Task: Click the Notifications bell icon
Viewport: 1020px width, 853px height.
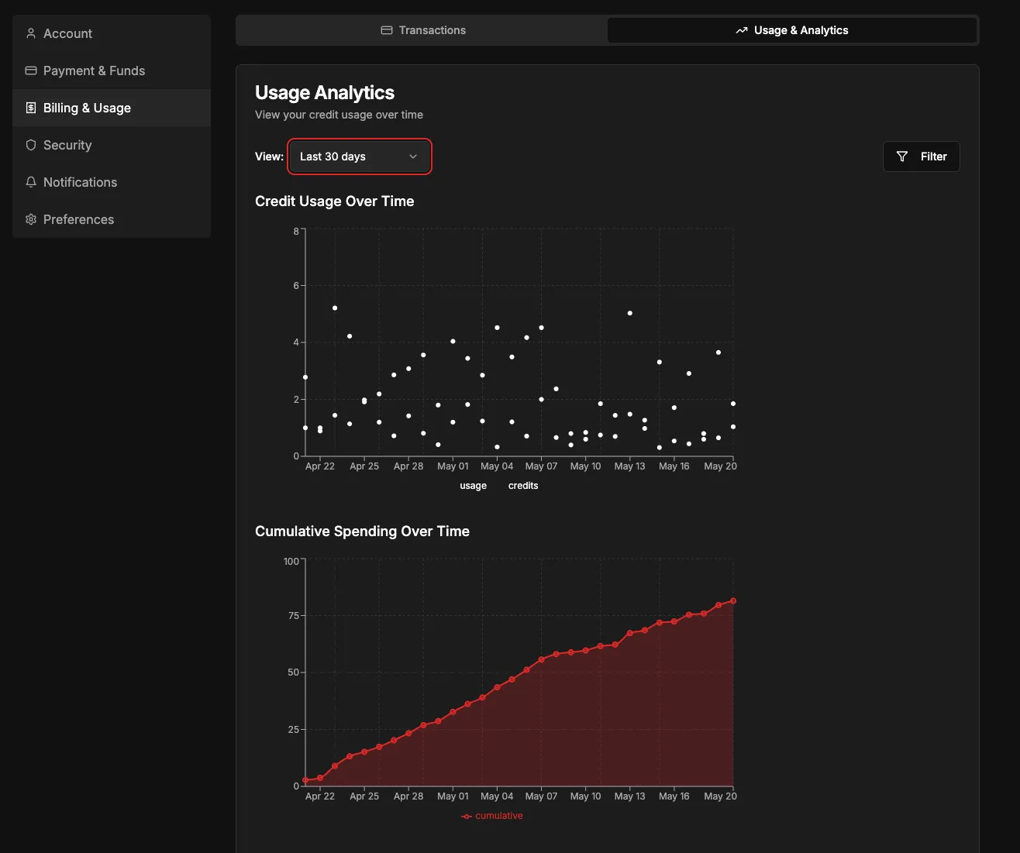Action: [x=31, y=182]
